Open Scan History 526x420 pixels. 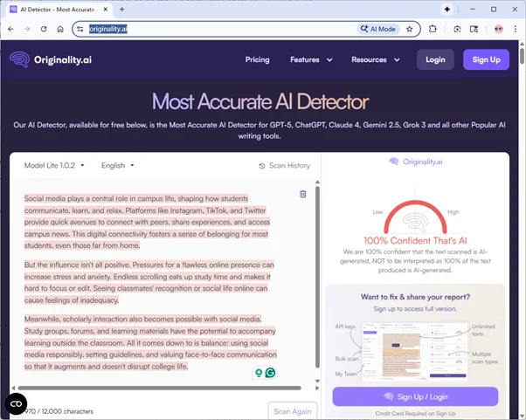[x=284, y=166]
